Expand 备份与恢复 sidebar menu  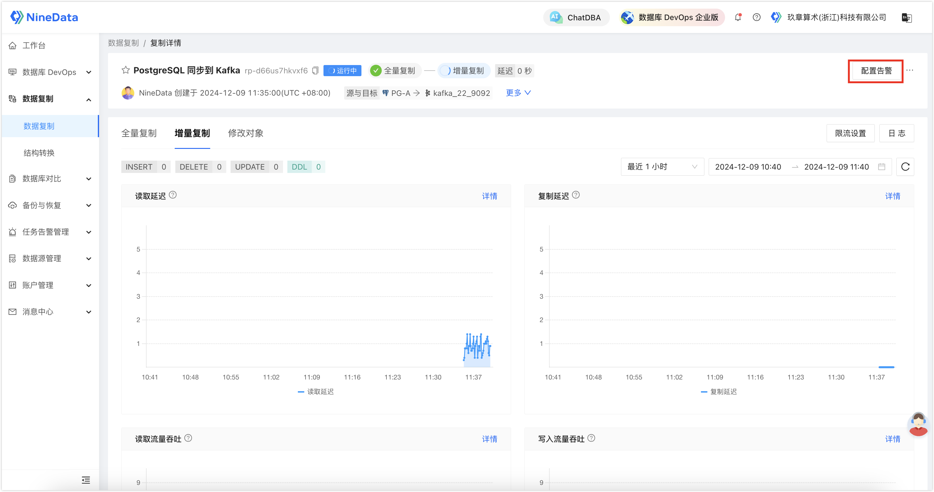pyautogui.click(x=50, y=205)
